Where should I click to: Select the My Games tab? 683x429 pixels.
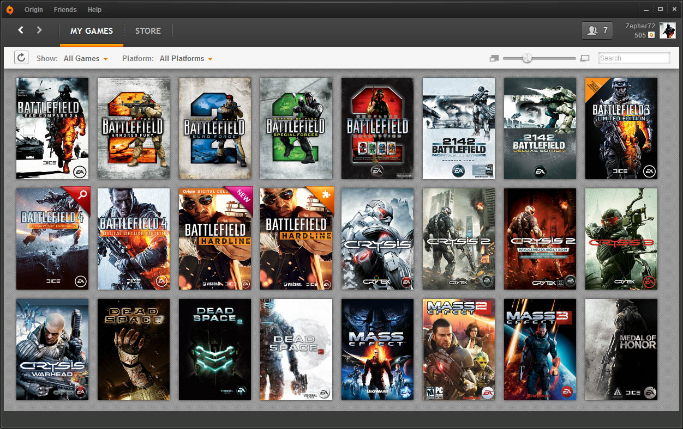pyautogui.click(x=92, y=30)
